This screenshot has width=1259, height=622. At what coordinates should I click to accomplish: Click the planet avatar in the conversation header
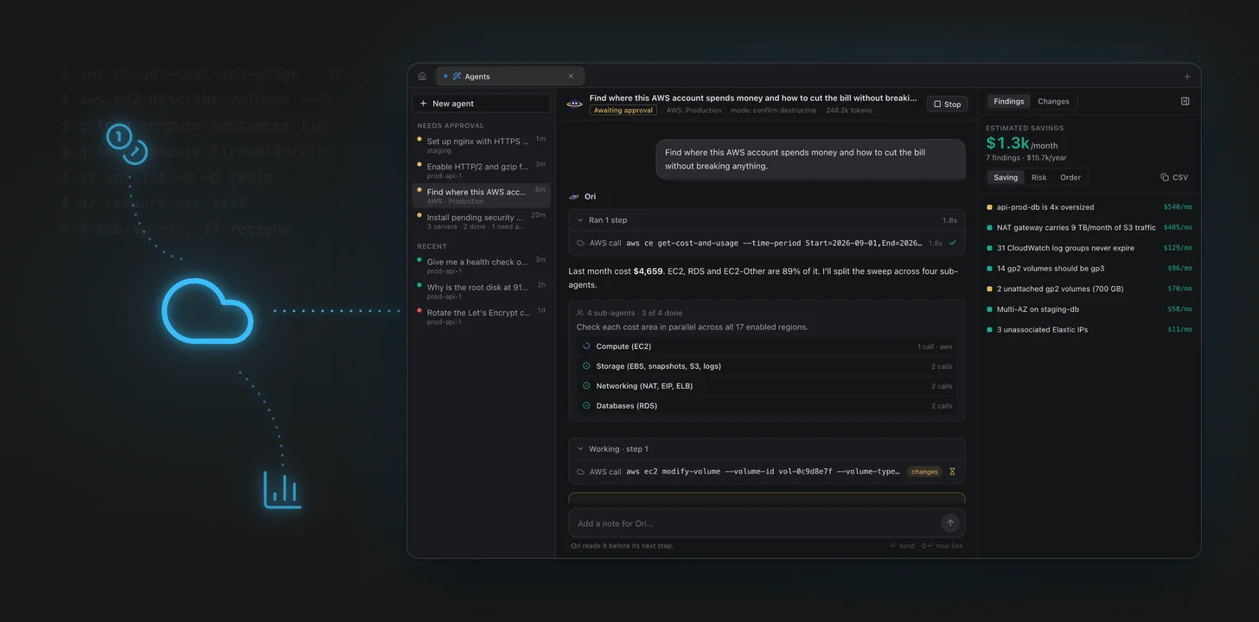tap(575, 104)
